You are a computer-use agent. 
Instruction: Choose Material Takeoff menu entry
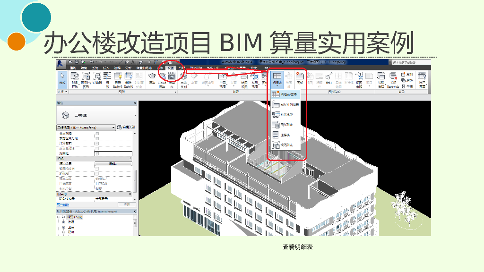285,115
